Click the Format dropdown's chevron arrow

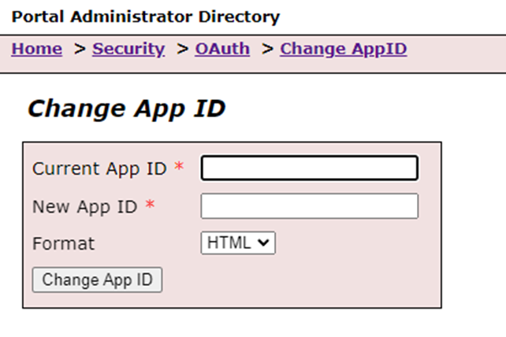point(265,244)
